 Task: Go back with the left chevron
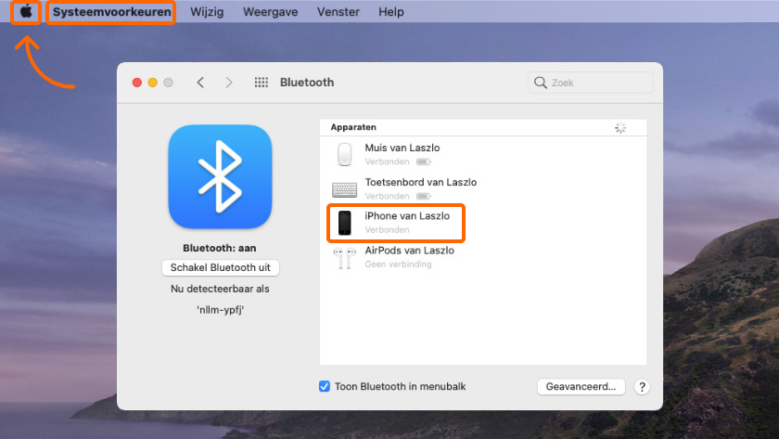[x=200, y=83]
